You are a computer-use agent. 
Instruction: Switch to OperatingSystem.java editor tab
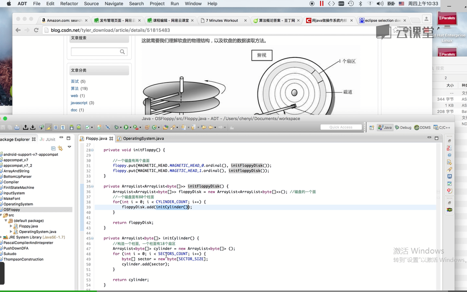[143, 138]
